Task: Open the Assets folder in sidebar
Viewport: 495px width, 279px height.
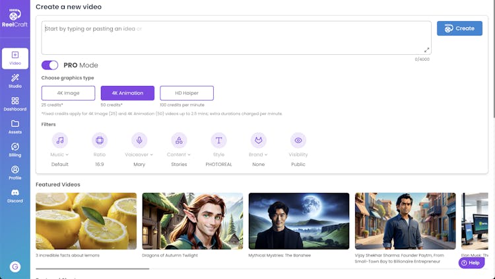Action: click(x=15, y=127)
